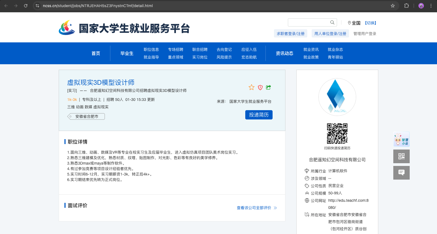Click the browser page reload icon

click(x=26, y=6)
